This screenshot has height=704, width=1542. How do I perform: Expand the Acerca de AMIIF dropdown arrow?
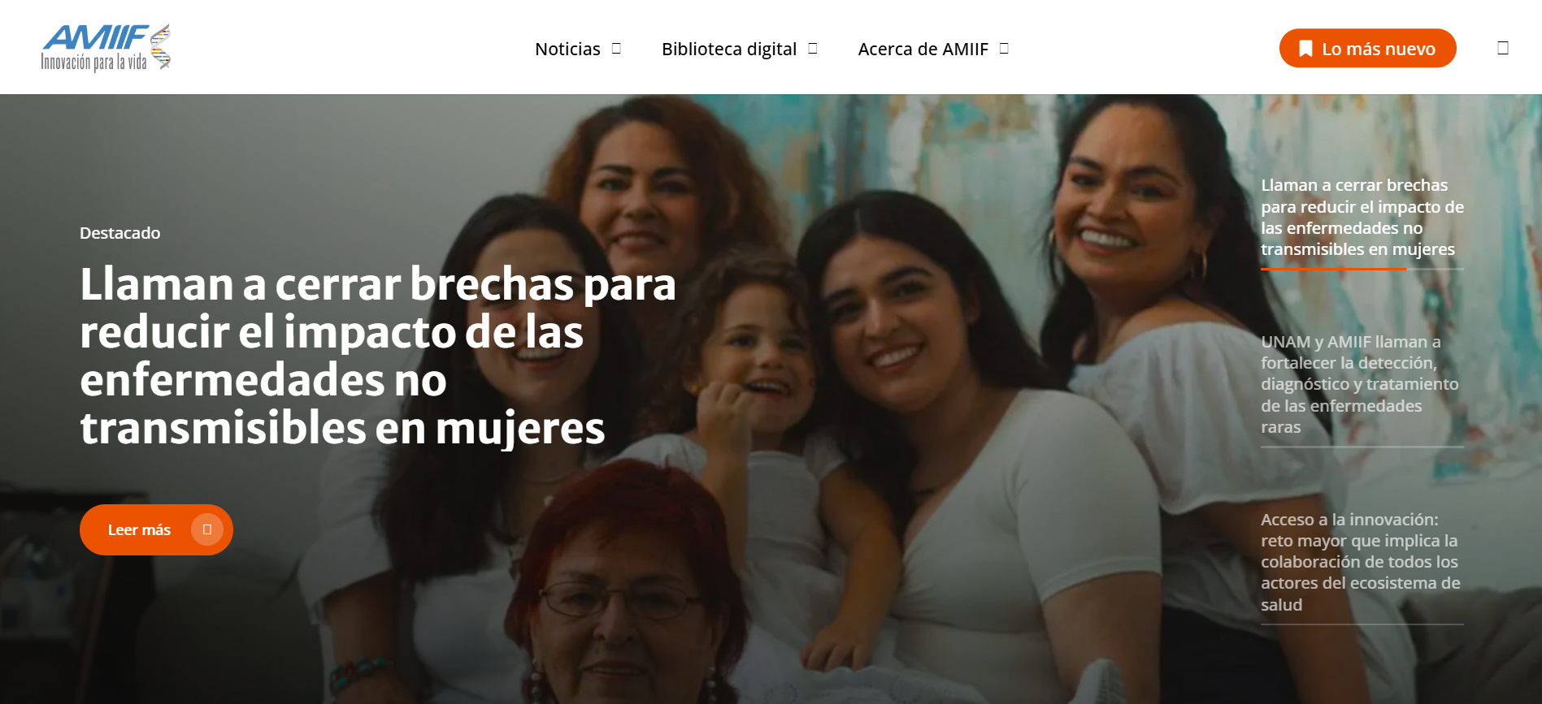1004,49
